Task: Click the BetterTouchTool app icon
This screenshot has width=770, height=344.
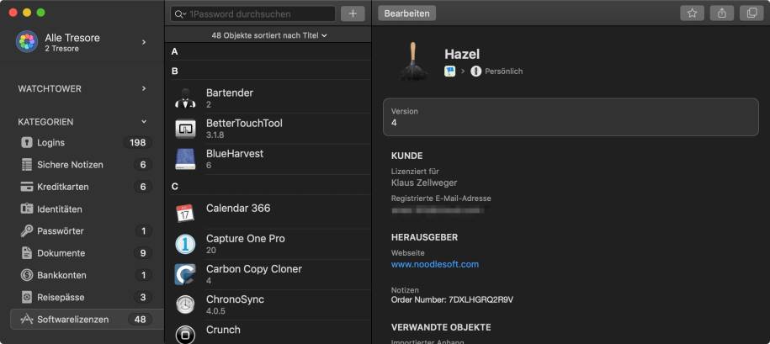Action: (185, 129)
